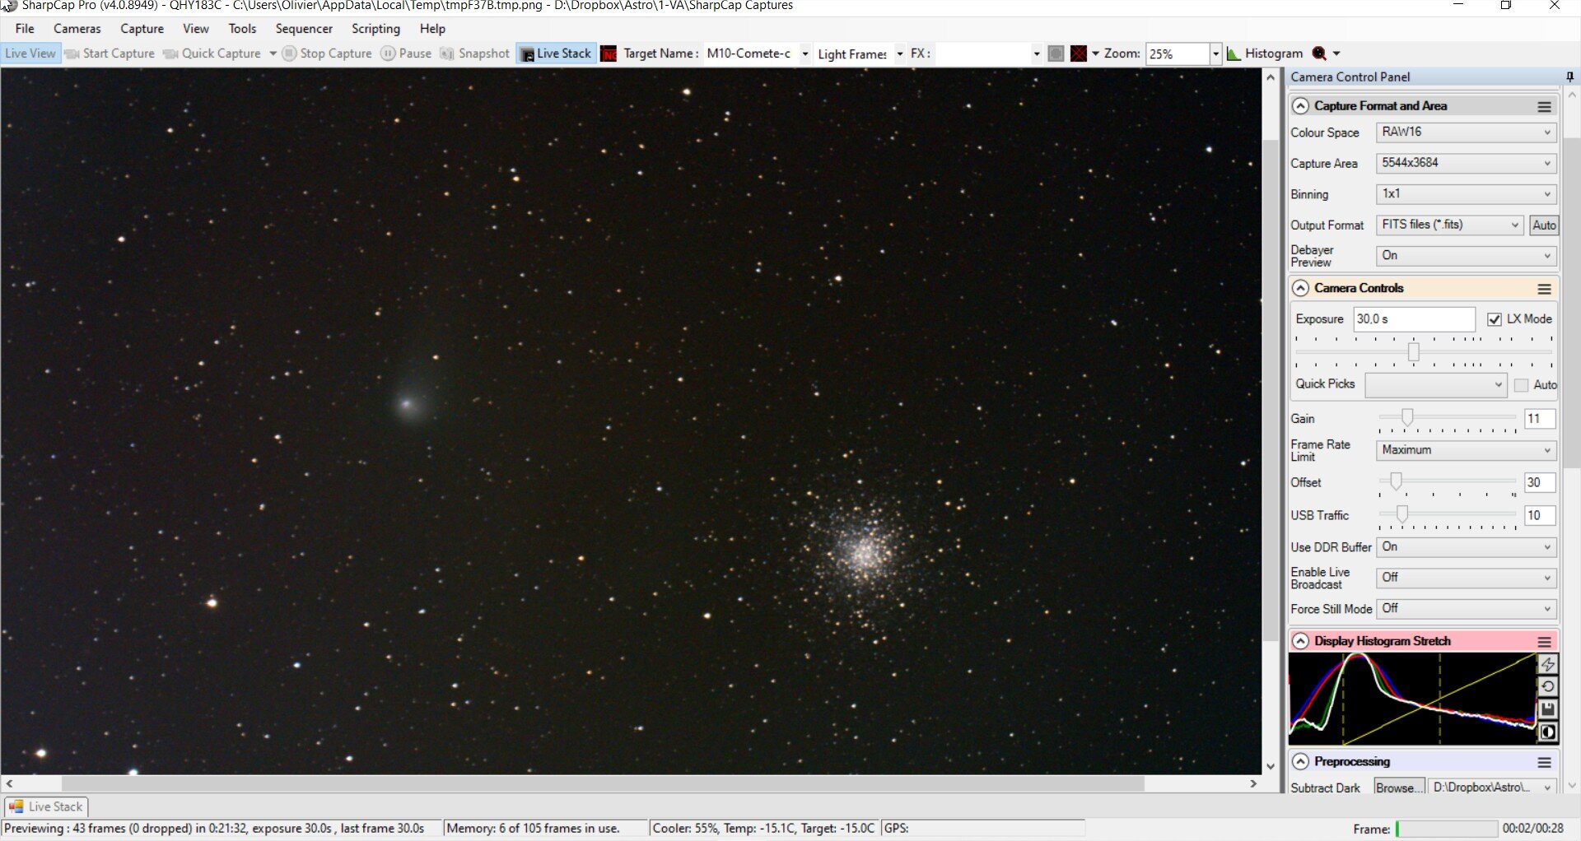Screen dimensions: 1581x841
Task: Open the Sequencer menu
Action: pyautogui.click(x=304, y=29)
